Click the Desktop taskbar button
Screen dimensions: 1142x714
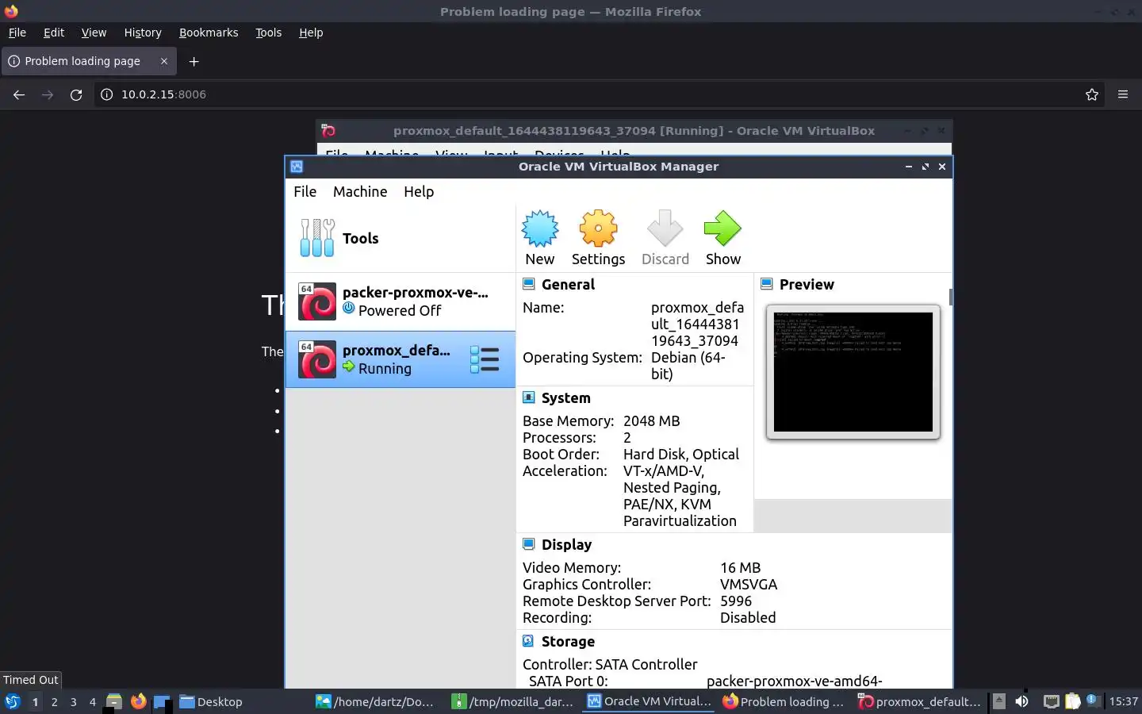click(211, 701)
